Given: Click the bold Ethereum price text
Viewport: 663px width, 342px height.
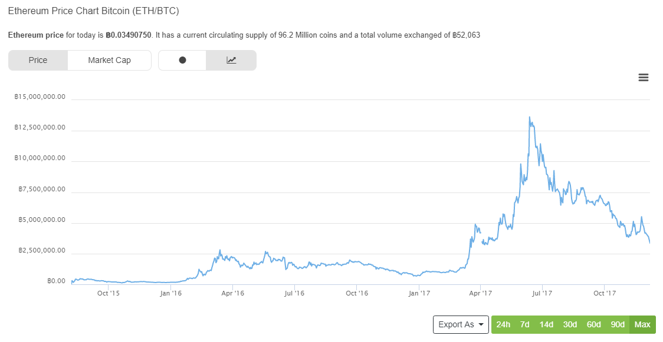Looking at the screenshot, I should (x=36, y=35).
